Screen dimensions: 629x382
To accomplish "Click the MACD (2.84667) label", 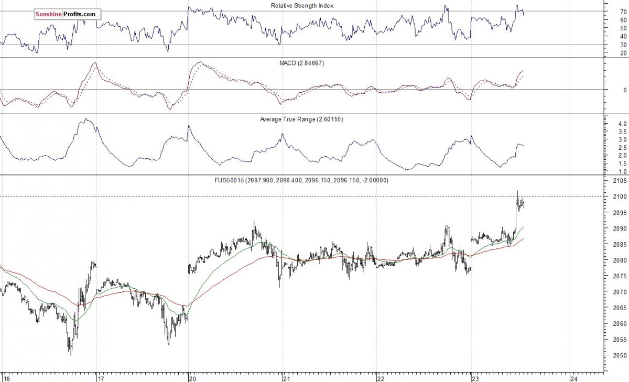I will coord(302,63).
